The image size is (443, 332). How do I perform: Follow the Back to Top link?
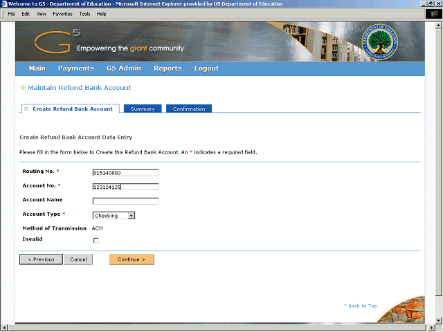(x=361, y=306)
